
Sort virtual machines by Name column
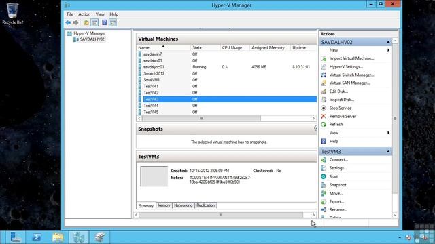pyautogui.click(x=163, y=48)
